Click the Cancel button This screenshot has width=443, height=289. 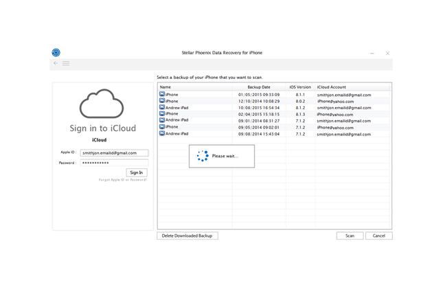click(379, 235)
